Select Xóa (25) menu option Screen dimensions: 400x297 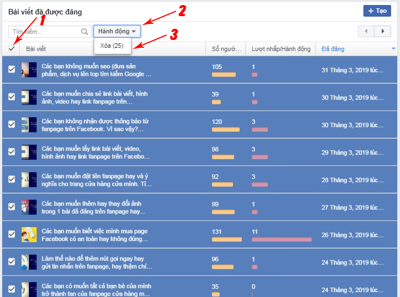112,46
